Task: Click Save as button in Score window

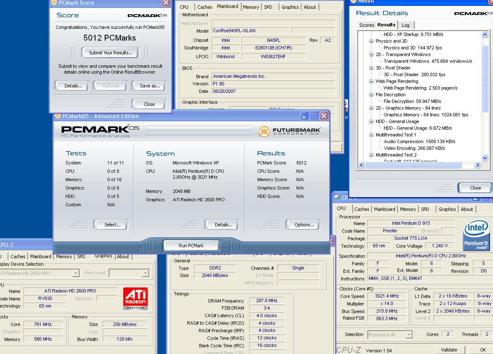Action: [150, 86]
